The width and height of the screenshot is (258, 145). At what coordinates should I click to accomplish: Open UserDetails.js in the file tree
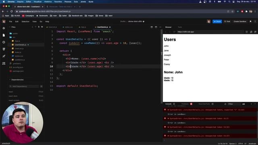pos(21,45)
